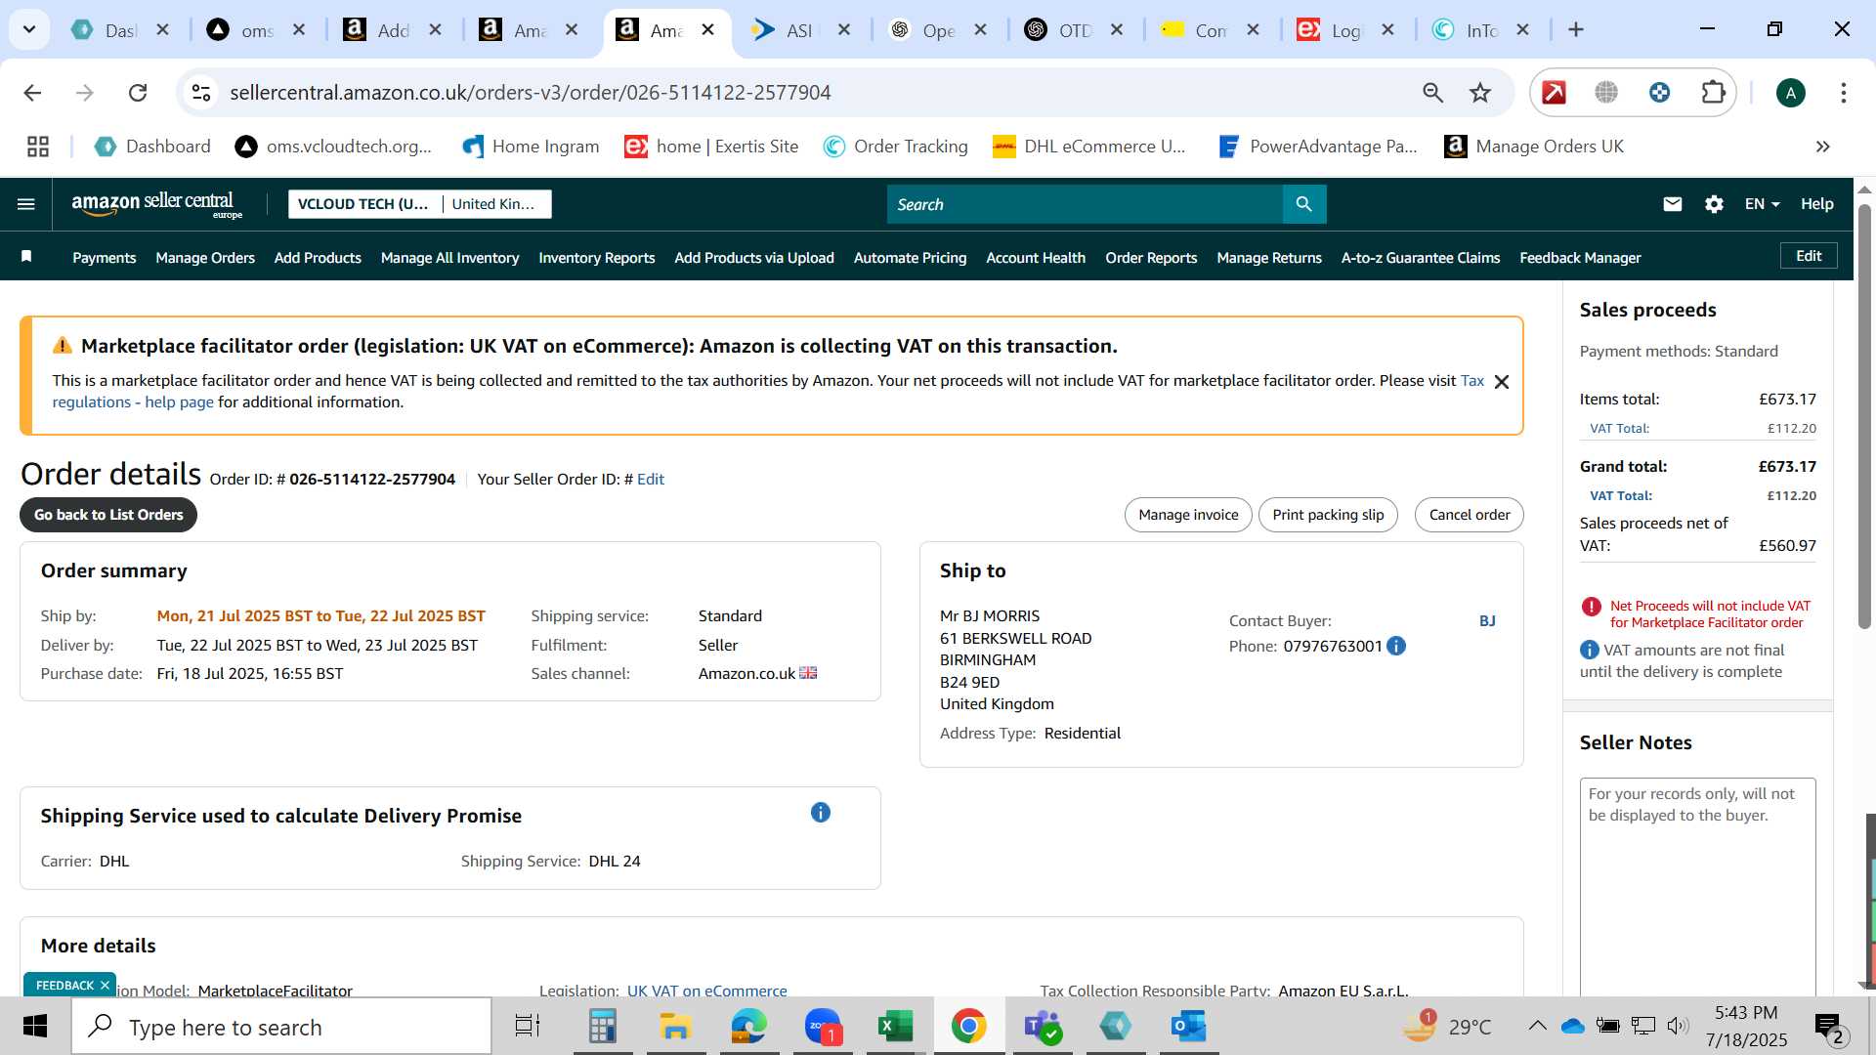The width and height of the screenshot is (1876, 1055).
Task: Open the notifications action center
Action: pyautogui.click(x=1829, y=1027)
